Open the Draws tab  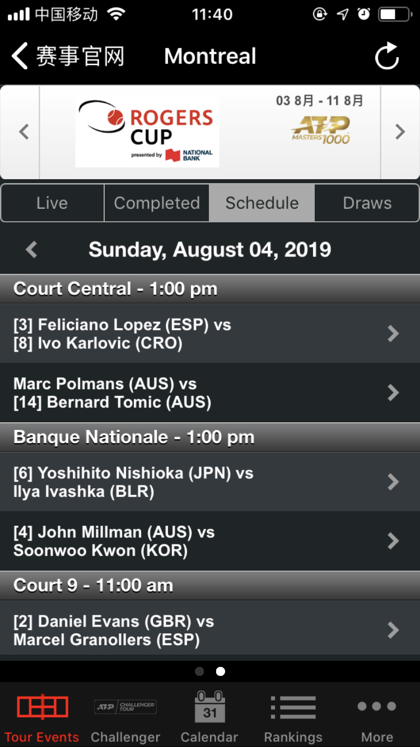click(x=367, y=203)
